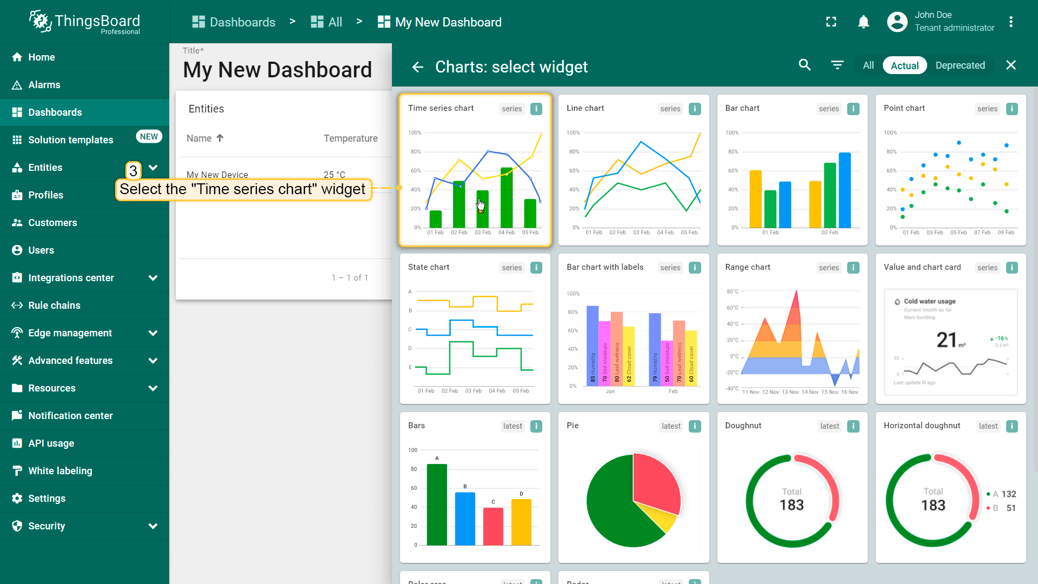Image resolution: width=1038 pixels, height=584 pixels.
Task: Expand the Edge management section
Action: coord(153,333)
